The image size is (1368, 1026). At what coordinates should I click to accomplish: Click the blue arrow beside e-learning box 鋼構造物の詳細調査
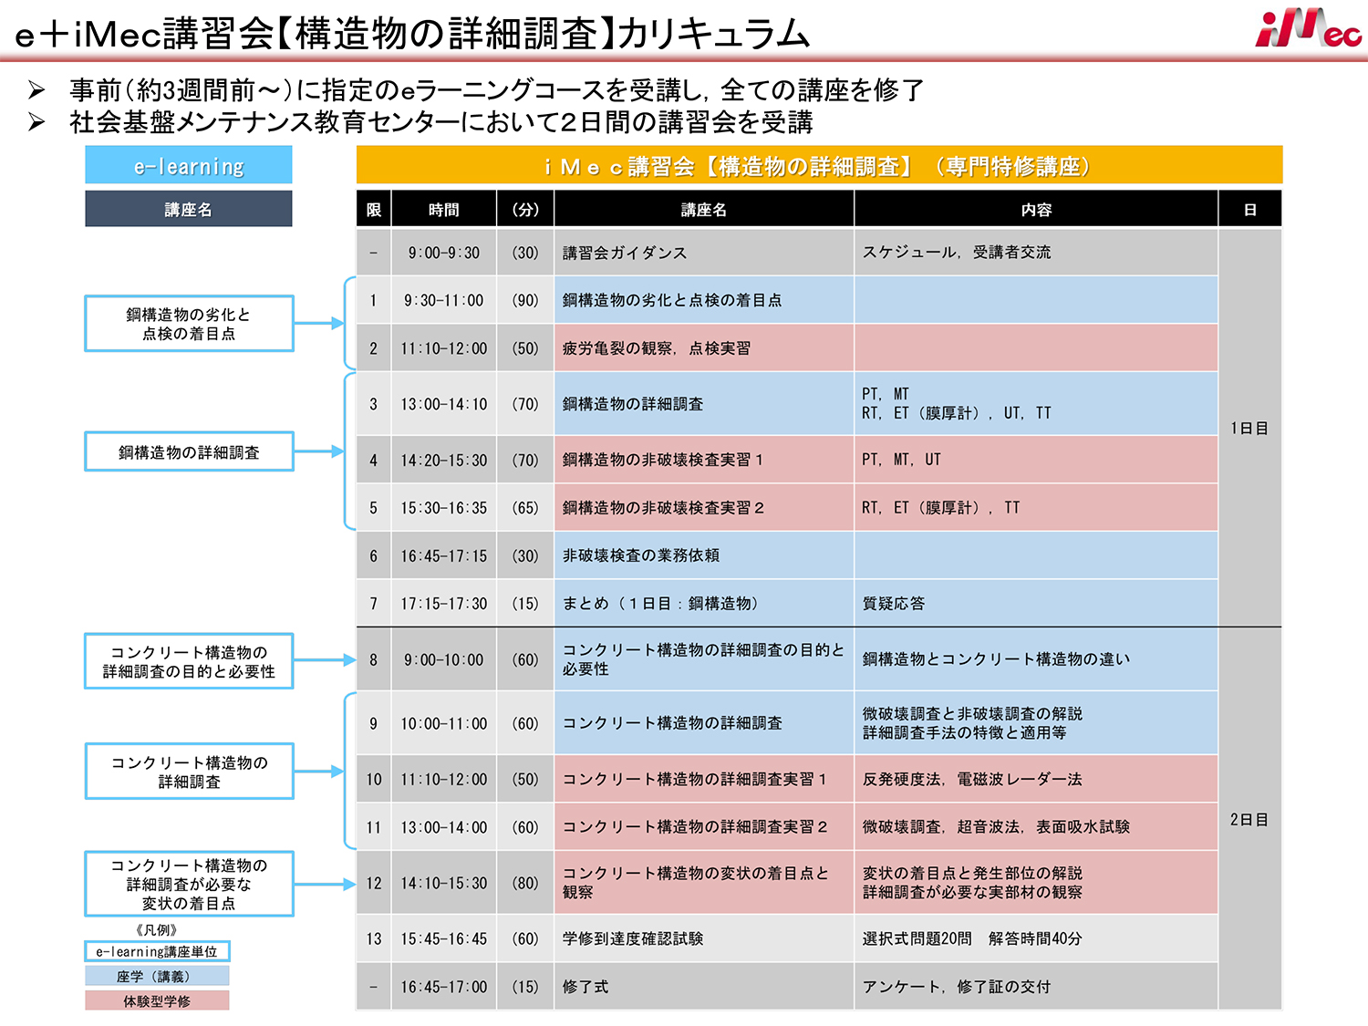point(318,451)
